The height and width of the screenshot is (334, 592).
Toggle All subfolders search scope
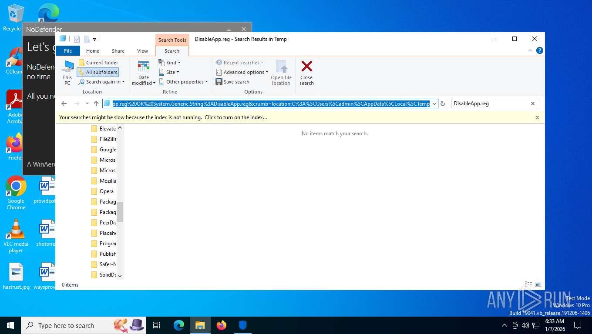(x=98, y=72)
